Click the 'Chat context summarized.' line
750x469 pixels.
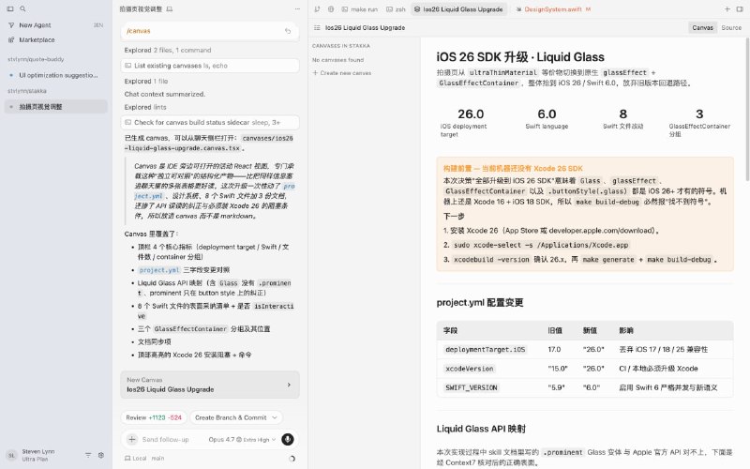pyautogui.click(x=165, y=95)
